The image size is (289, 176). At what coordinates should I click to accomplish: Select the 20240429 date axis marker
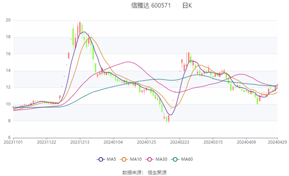point(277,142)
